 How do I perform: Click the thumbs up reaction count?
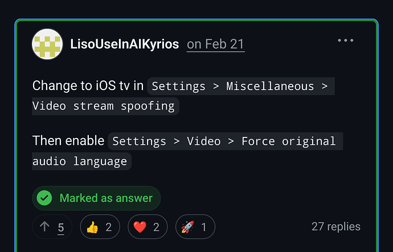point(108,227)
